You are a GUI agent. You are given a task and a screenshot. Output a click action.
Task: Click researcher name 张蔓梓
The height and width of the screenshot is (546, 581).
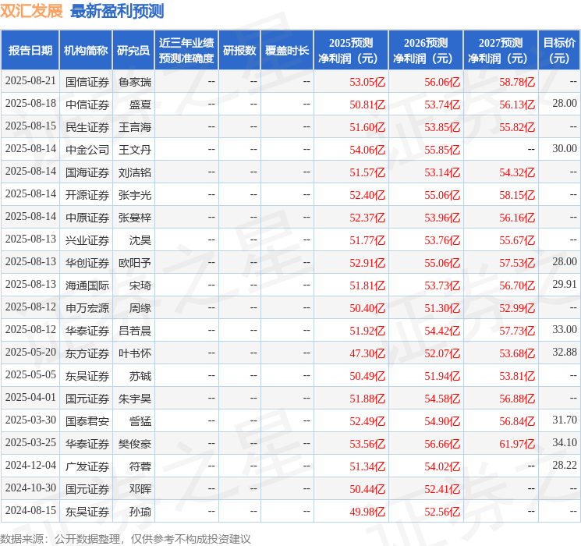[135, 218]
